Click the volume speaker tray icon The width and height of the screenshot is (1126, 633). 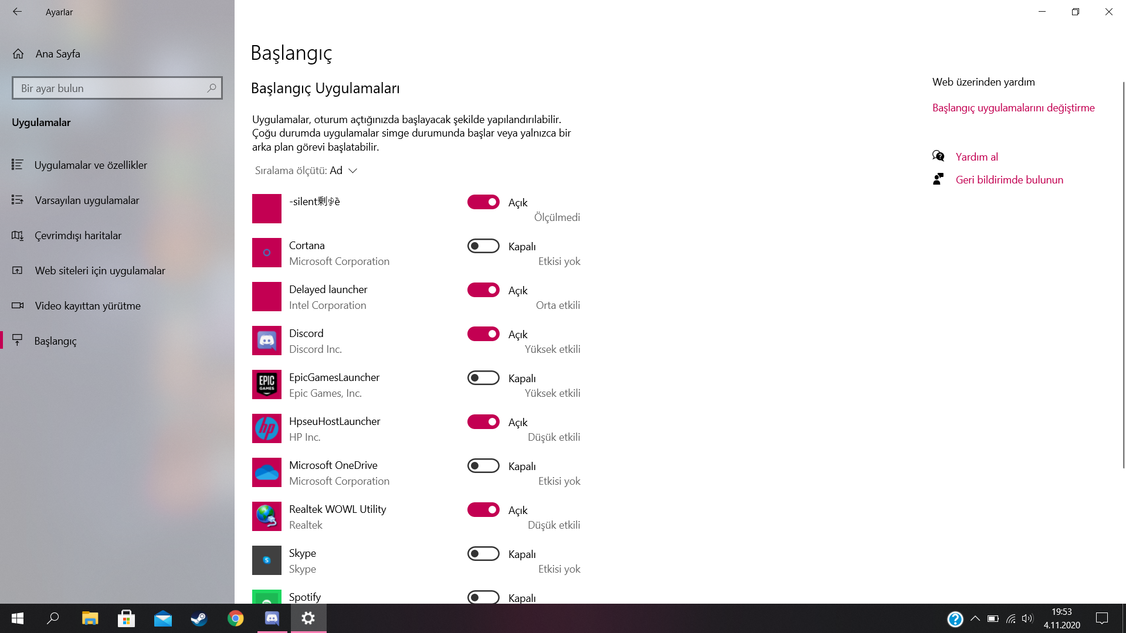[1027, 618]
